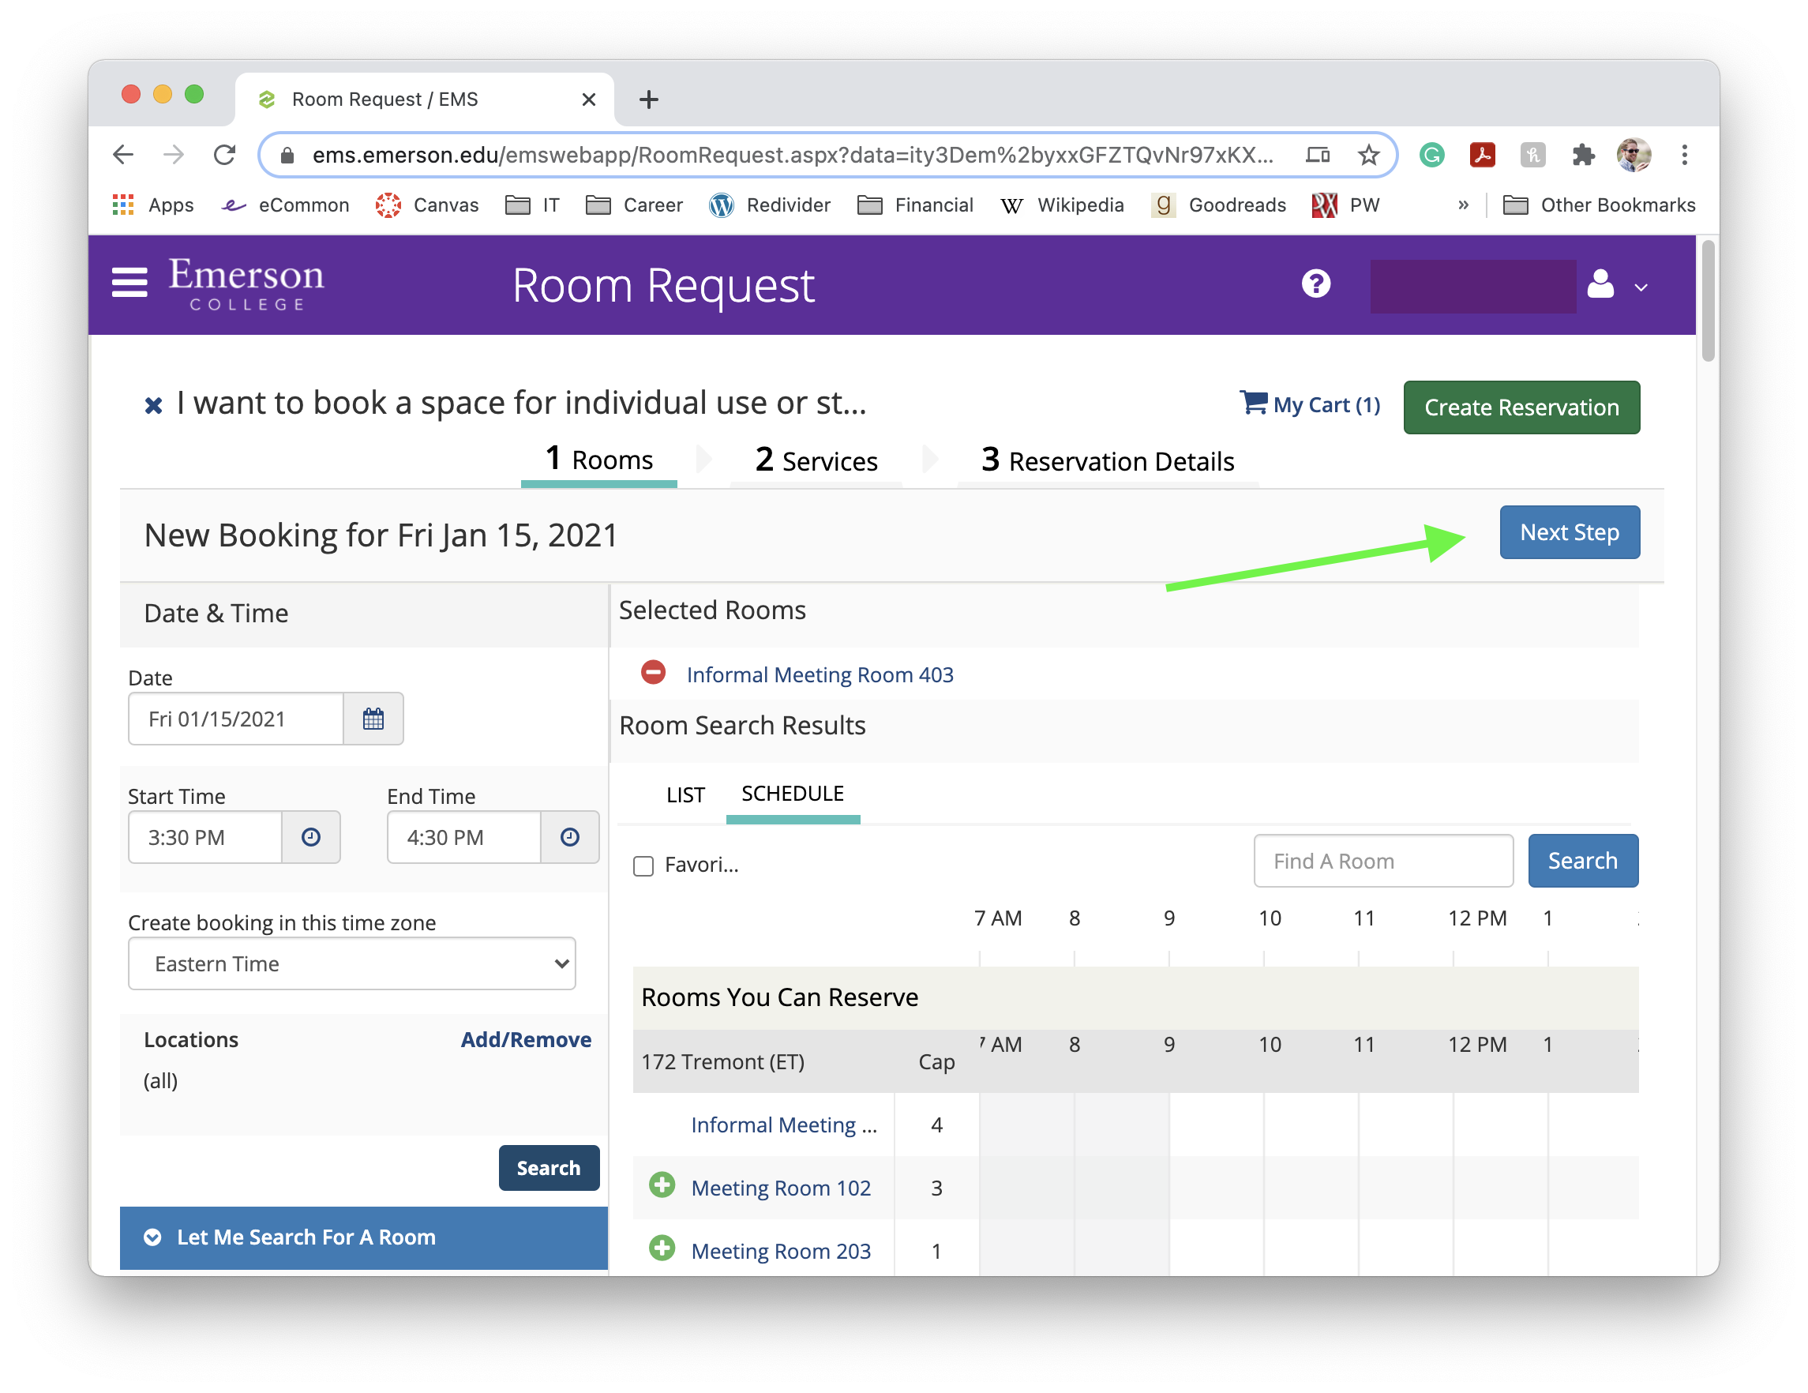This screenshot has width=1808, height=1393.
Task: Click the address bar URL
Action: coord(792,155)
